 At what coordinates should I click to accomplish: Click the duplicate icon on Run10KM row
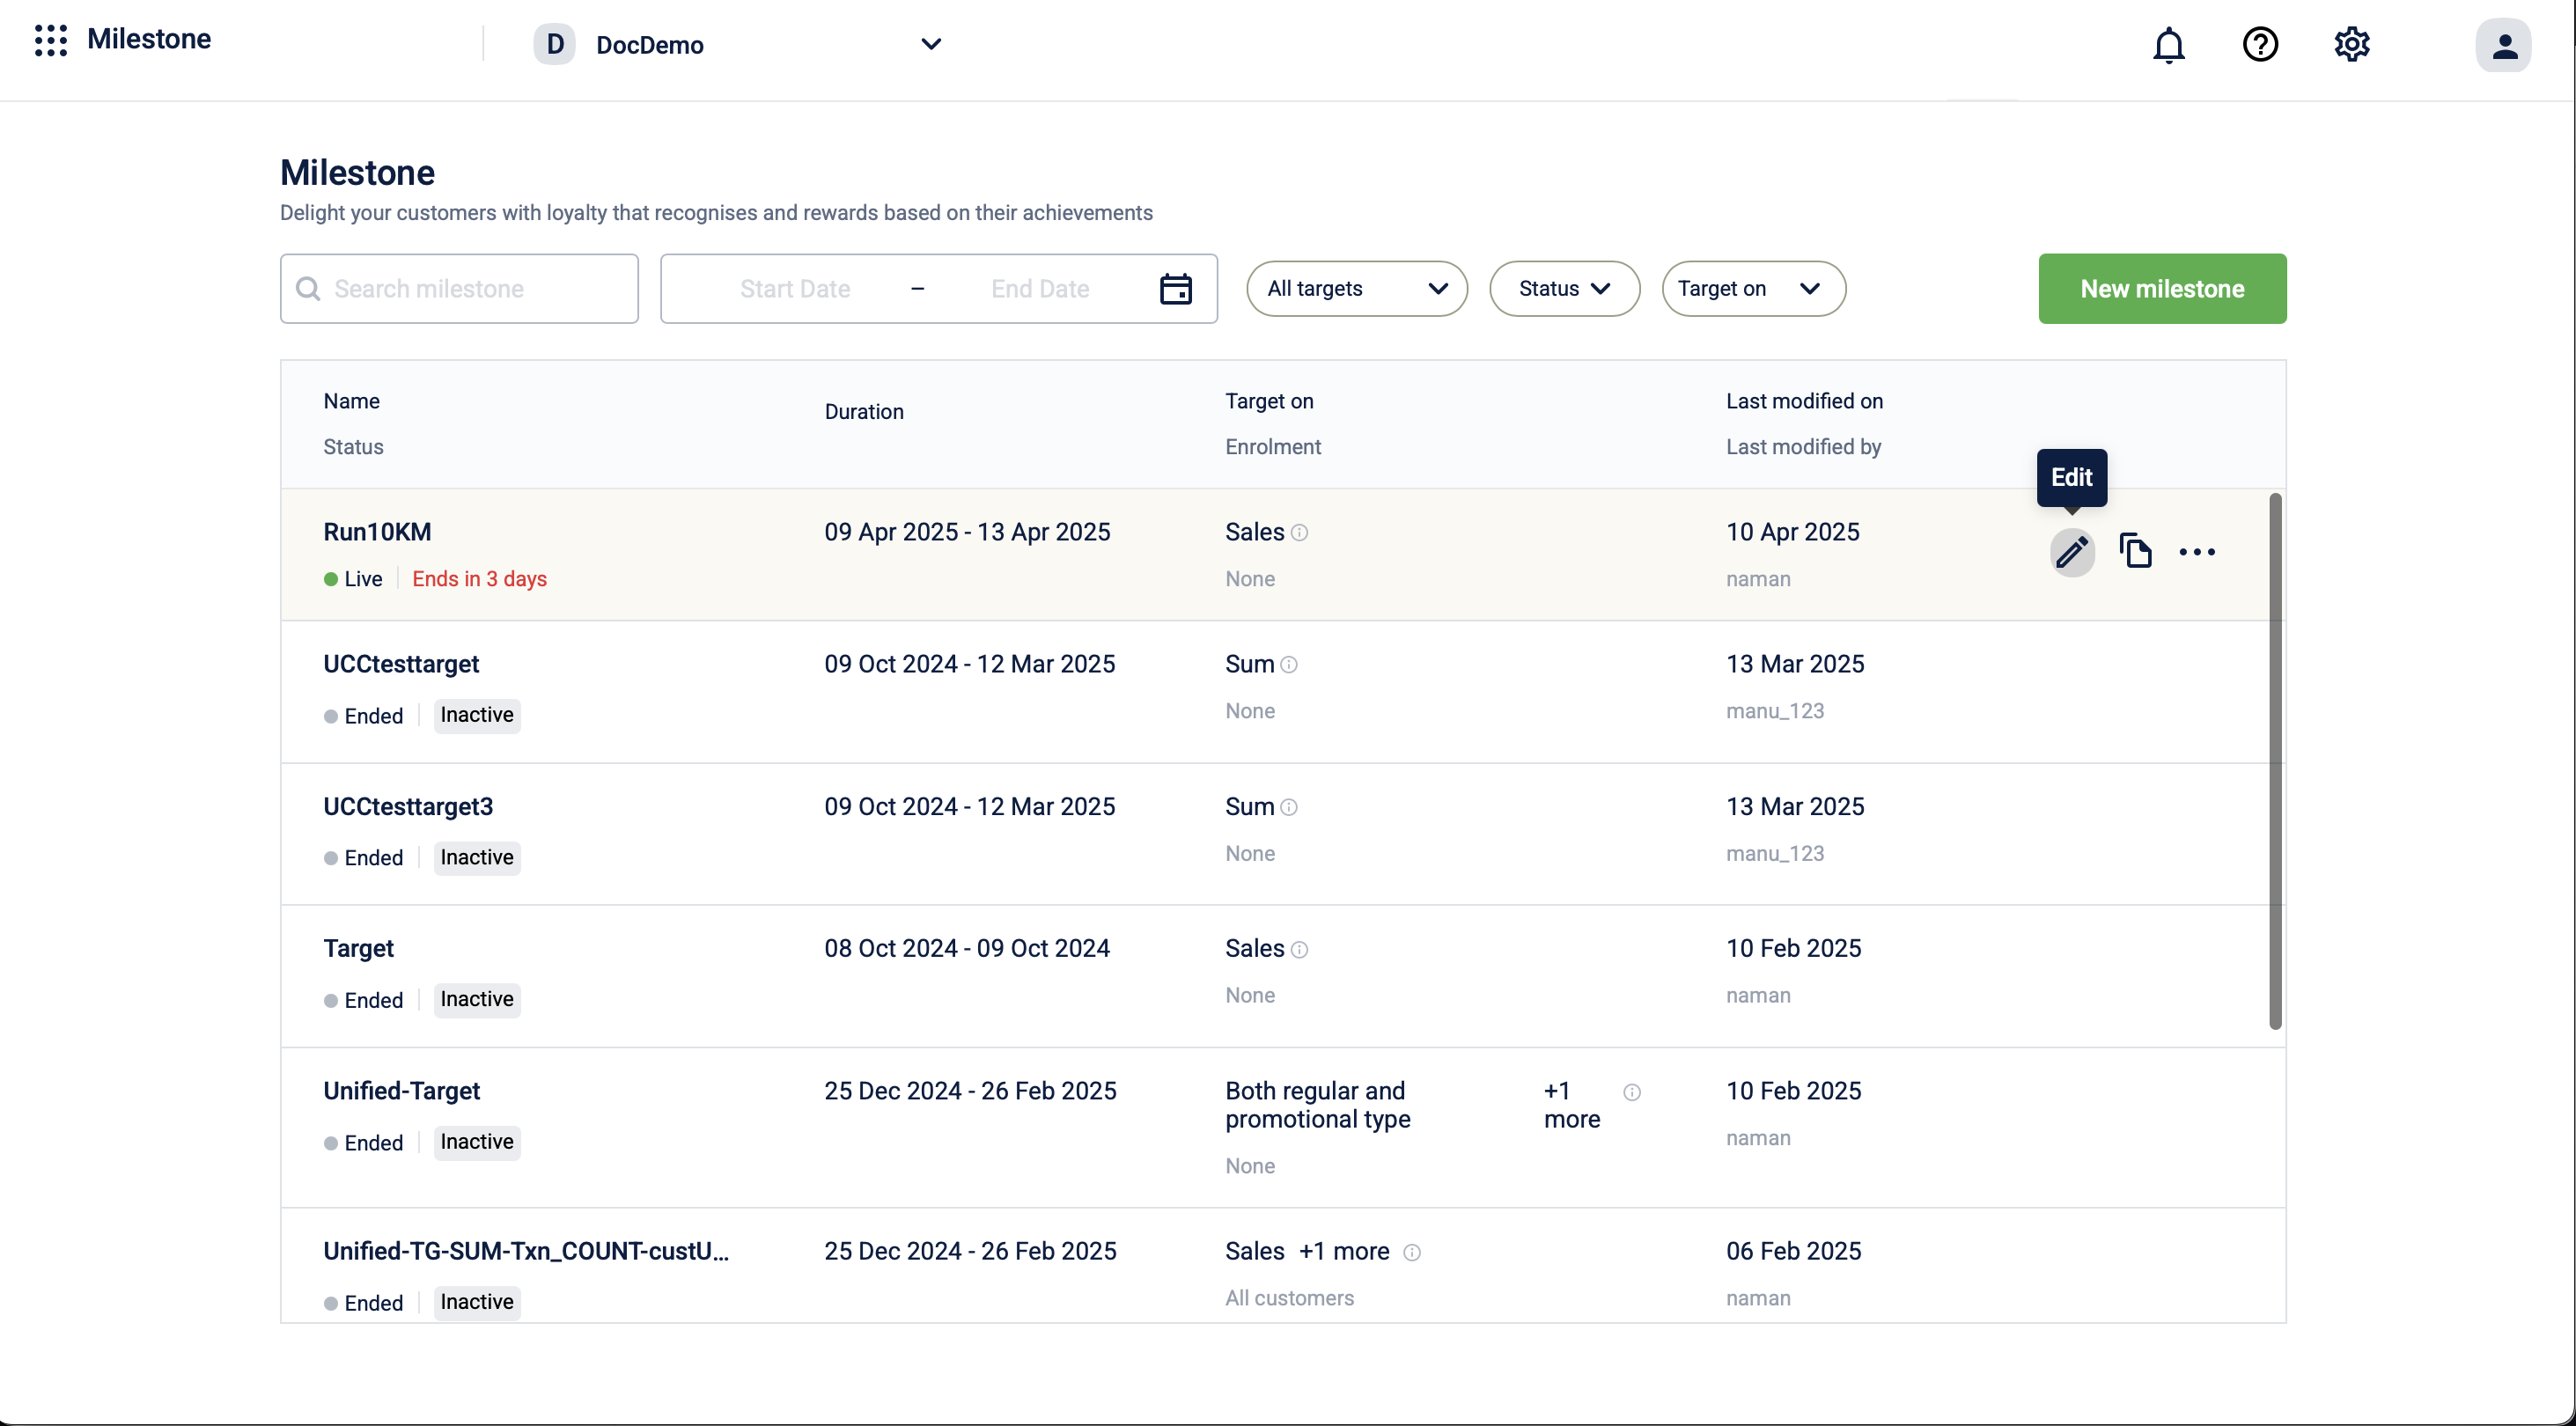(2135, 551)
